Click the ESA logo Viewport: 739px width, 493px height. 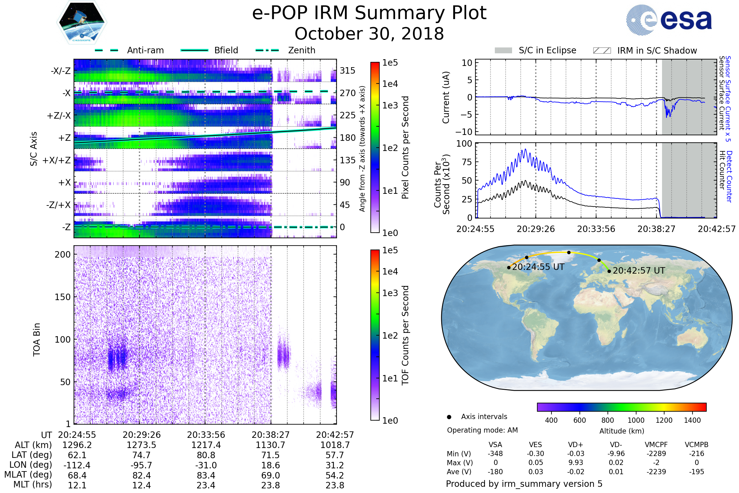point(668,20)
